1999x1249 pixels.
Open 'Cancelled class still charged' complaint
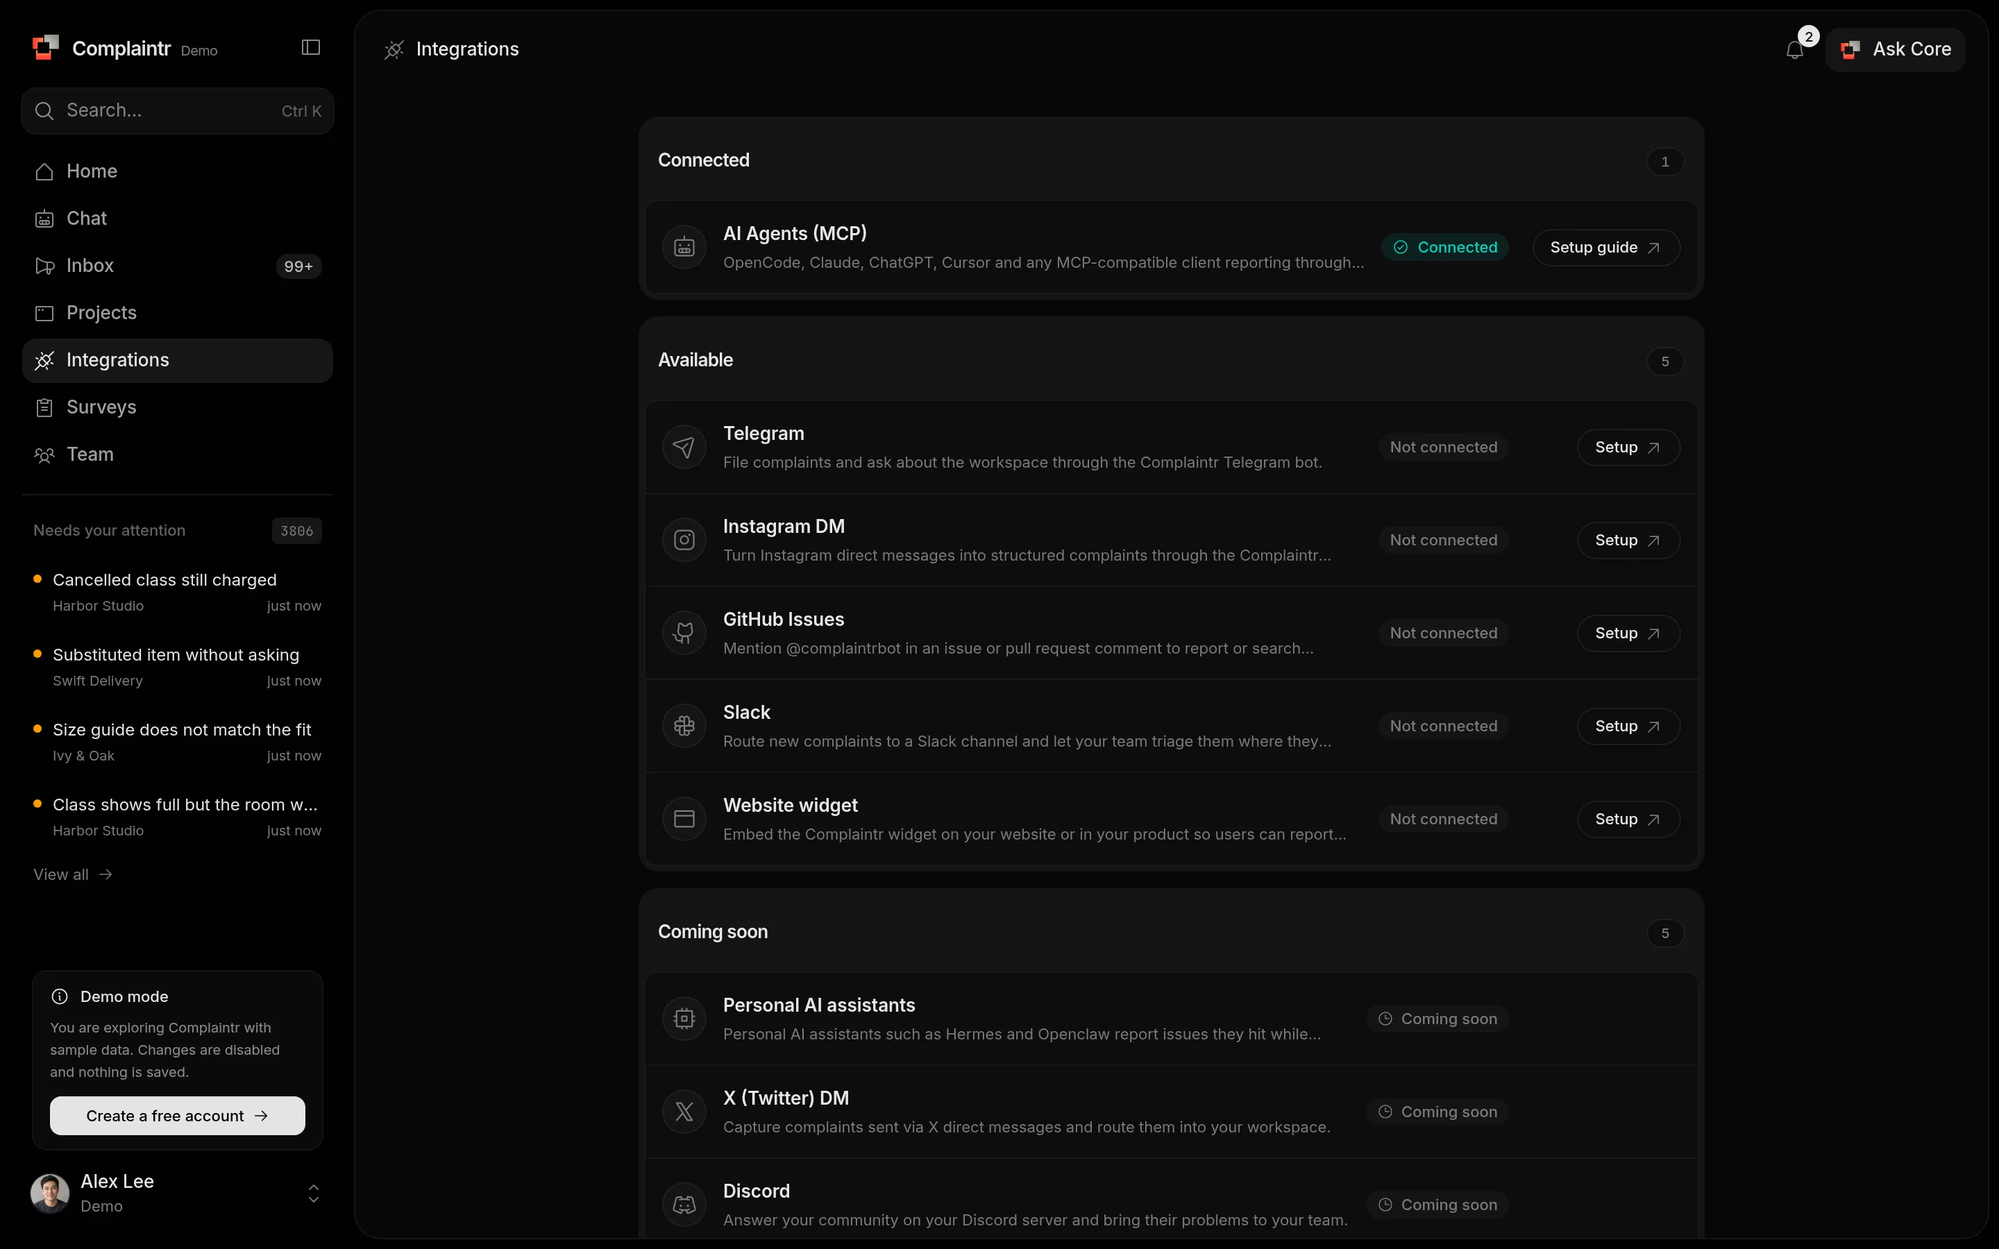(178, 591)
